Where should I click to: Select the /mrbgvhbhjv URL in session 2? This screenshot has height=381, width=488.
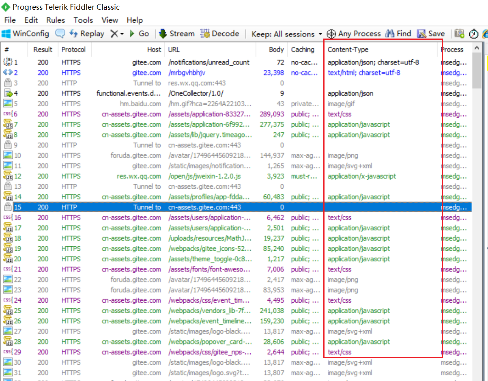tap(187, 73)
